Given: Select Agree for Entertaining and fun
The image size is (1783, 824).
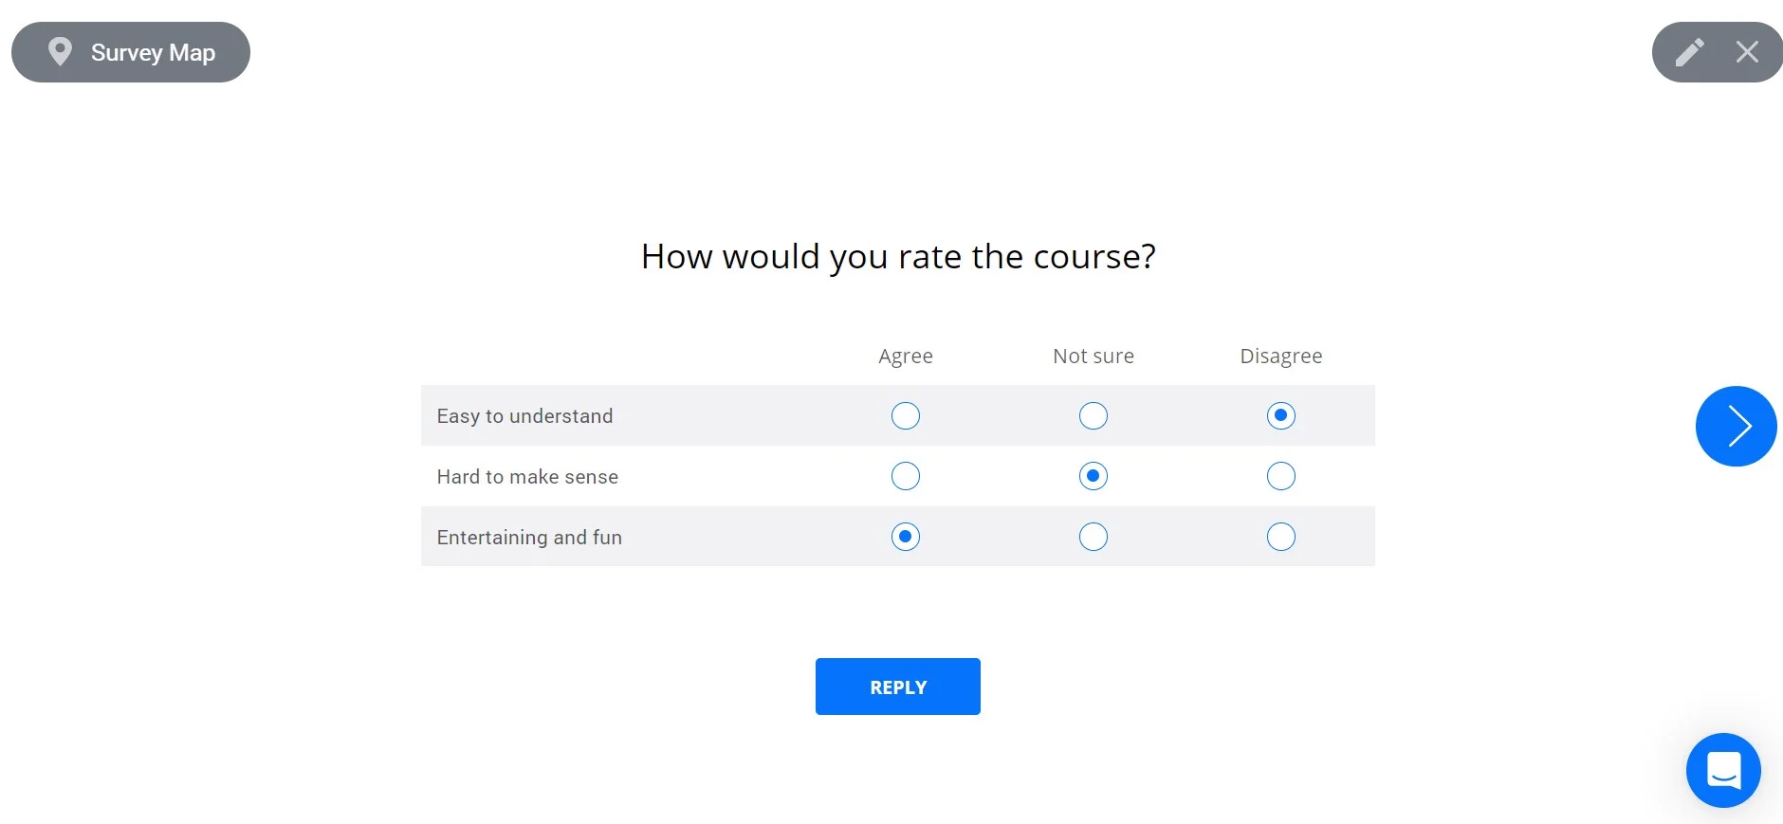Looking at the screenshot, I should 906,537.
